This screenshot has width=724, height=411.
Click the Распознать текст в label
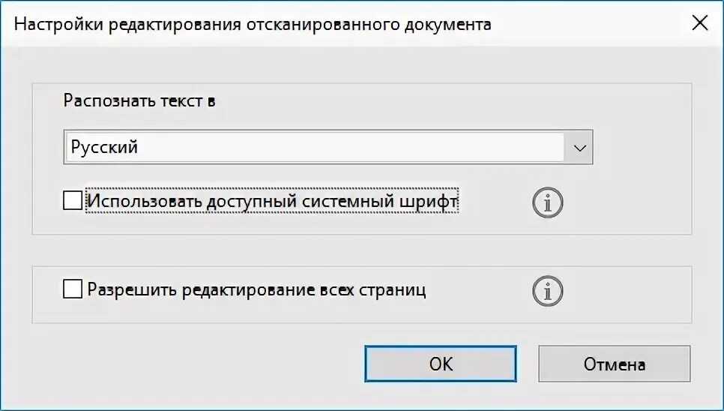(139, 100)
